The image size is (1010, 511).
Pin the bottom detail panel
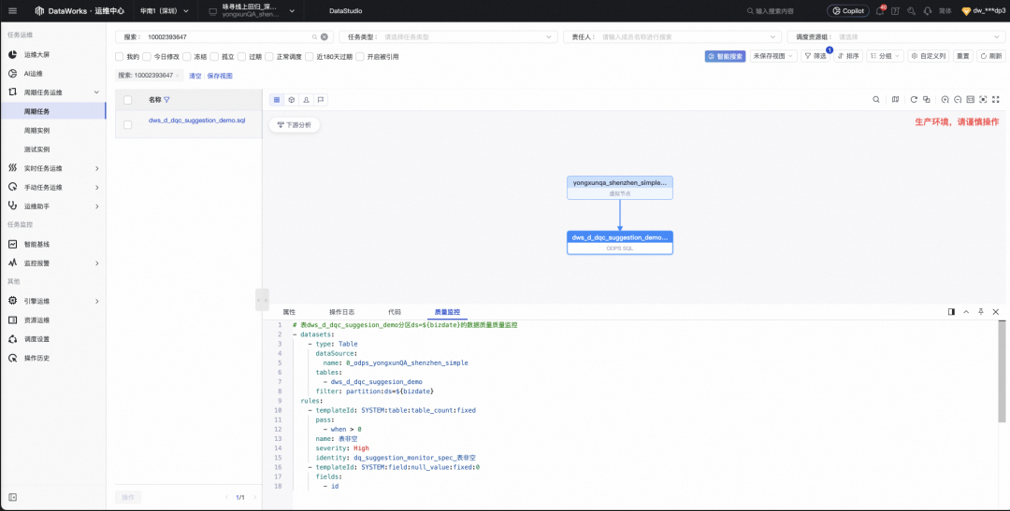980,311
